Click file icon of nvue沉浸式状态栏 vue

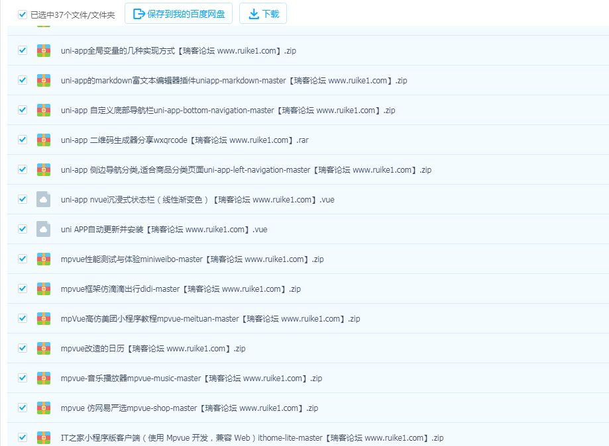coord(44,199)
